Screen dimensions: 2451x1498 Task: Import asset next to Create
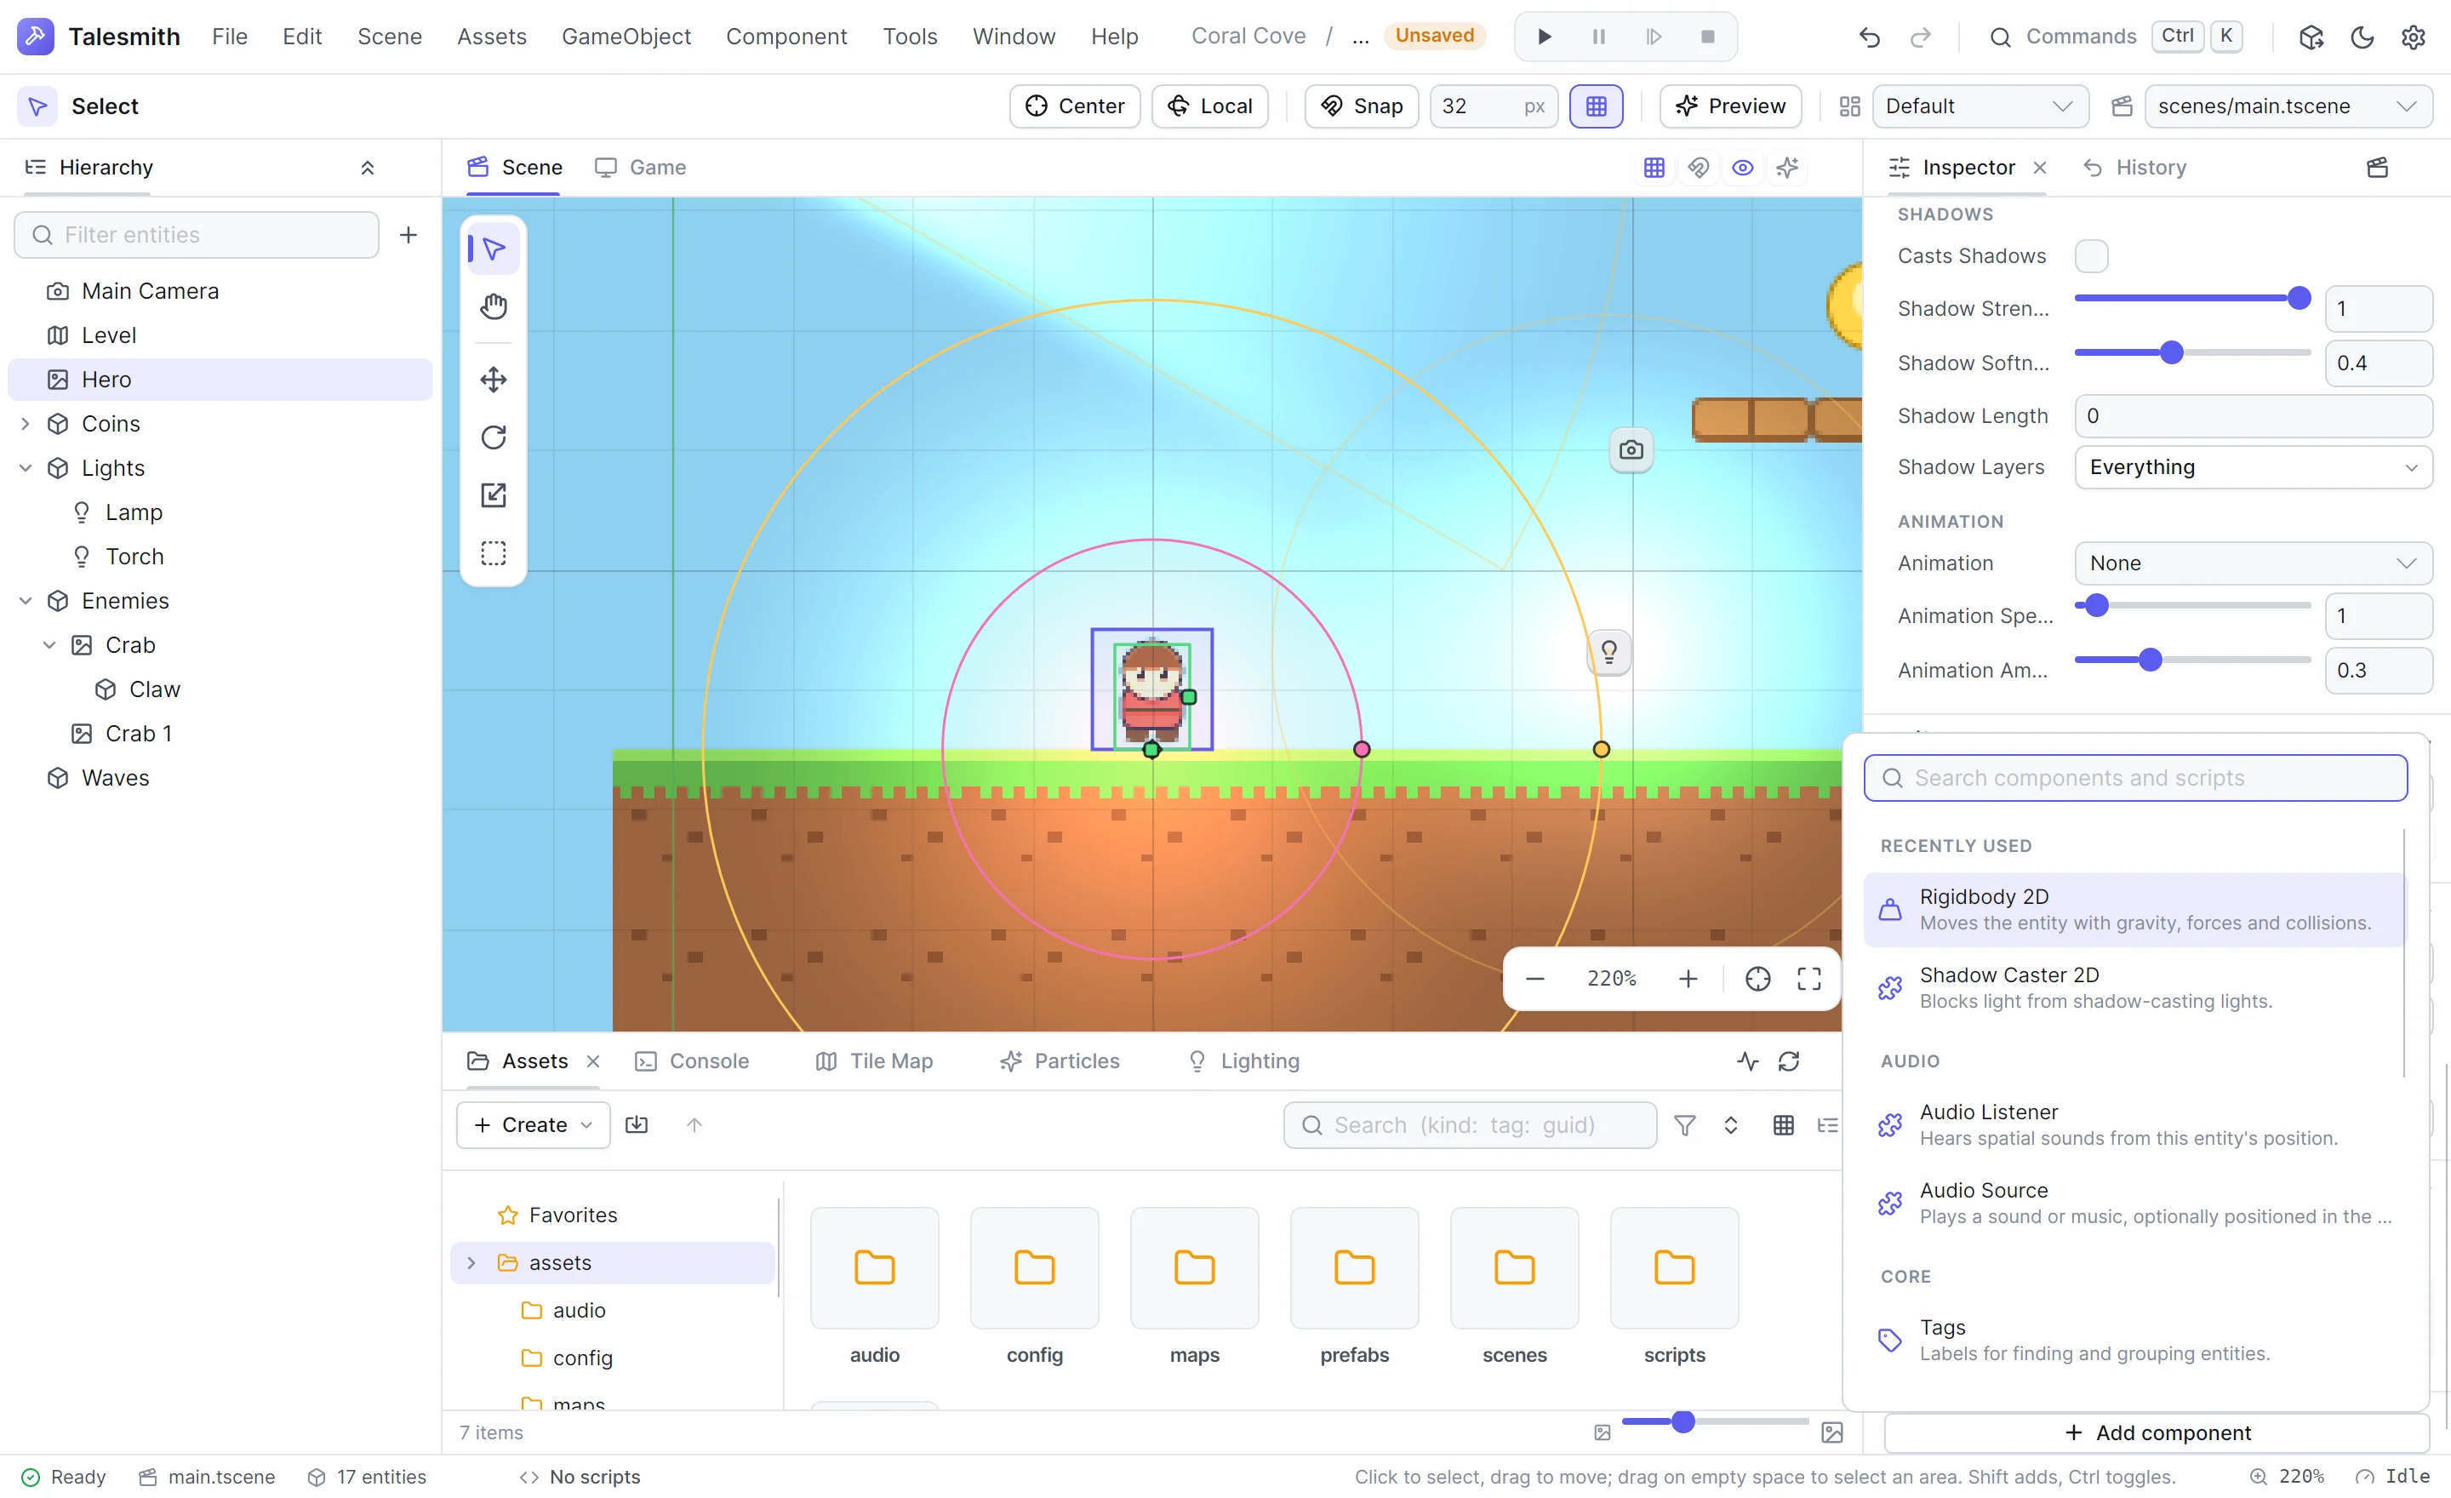click(637, 1125)
